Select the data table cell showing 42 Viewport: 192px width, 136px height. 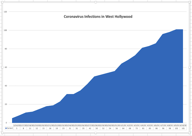tap(90, 128)
